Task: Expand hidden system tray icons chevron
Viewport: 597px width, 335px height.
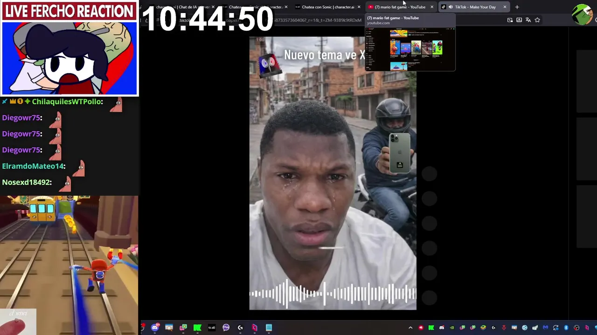Action: (410, 328)
